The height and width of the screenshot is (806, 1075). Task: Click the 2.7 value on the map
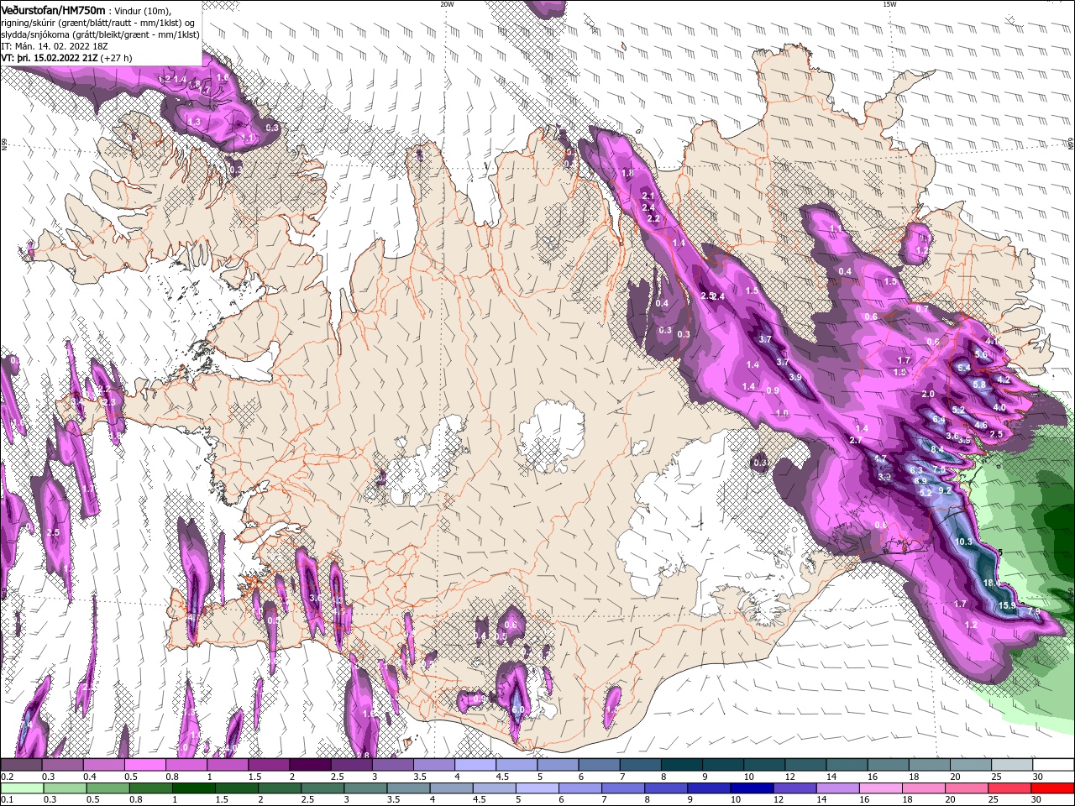856,440
